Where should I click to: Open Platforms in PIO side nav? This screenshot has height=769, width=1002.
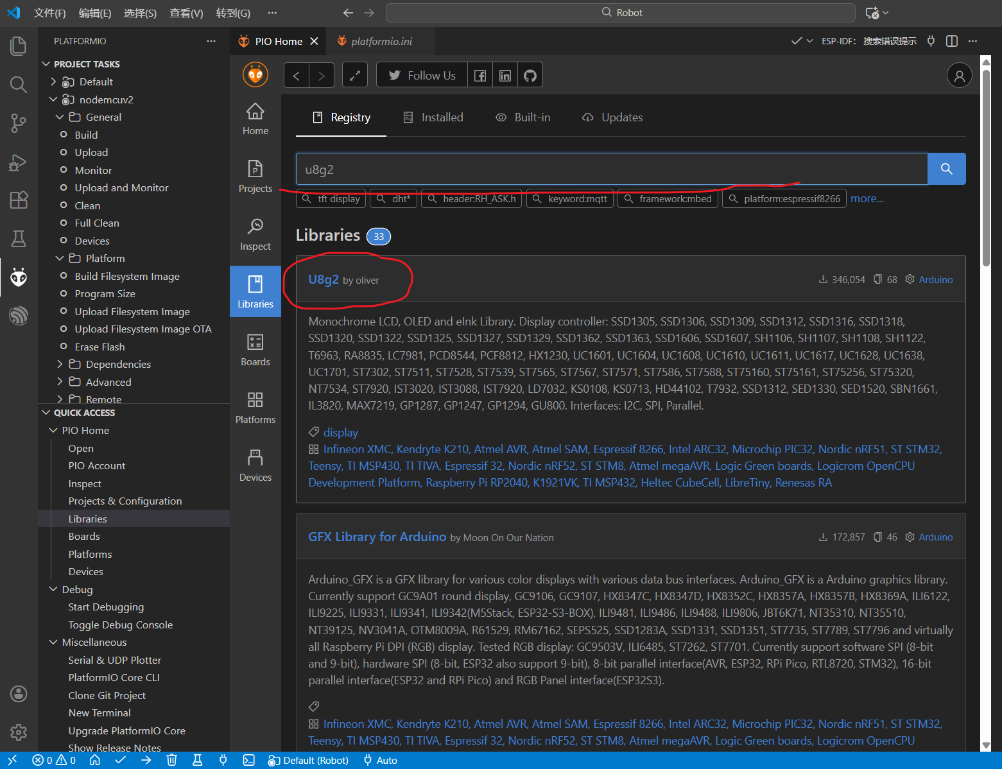[255, 408]
